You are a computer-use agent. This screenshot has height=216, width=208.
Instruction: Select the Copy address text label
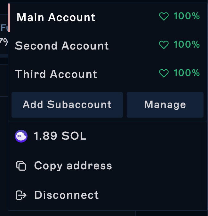pyautogui.click(x=73, y=166)
